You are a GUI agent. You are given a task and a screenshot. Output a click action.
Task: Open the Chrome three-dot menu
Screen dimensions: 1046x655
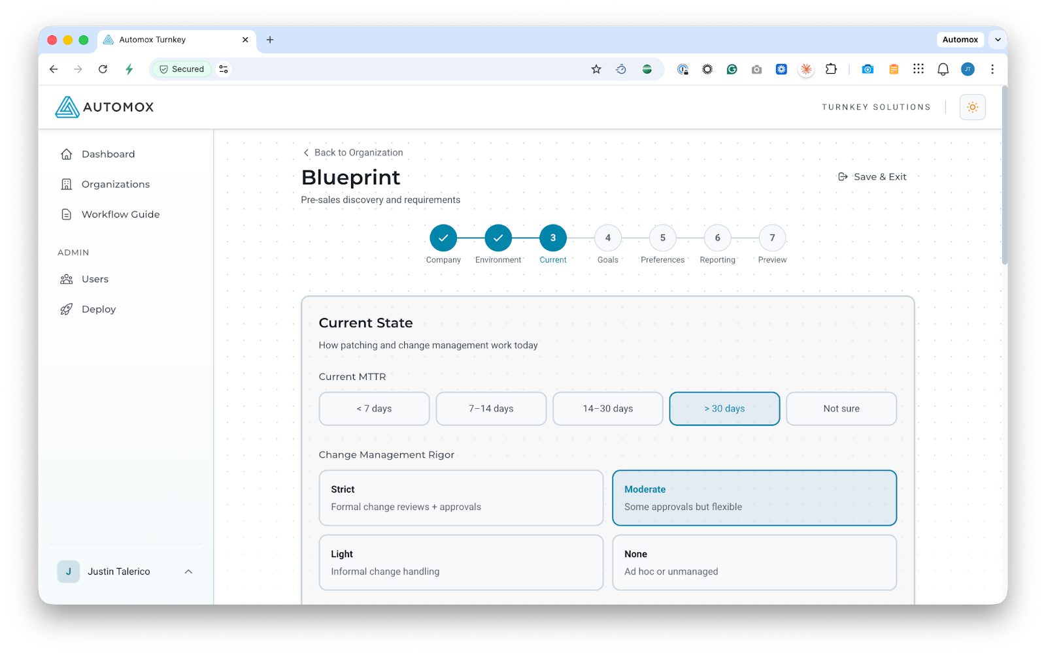(x=992, y=69)
